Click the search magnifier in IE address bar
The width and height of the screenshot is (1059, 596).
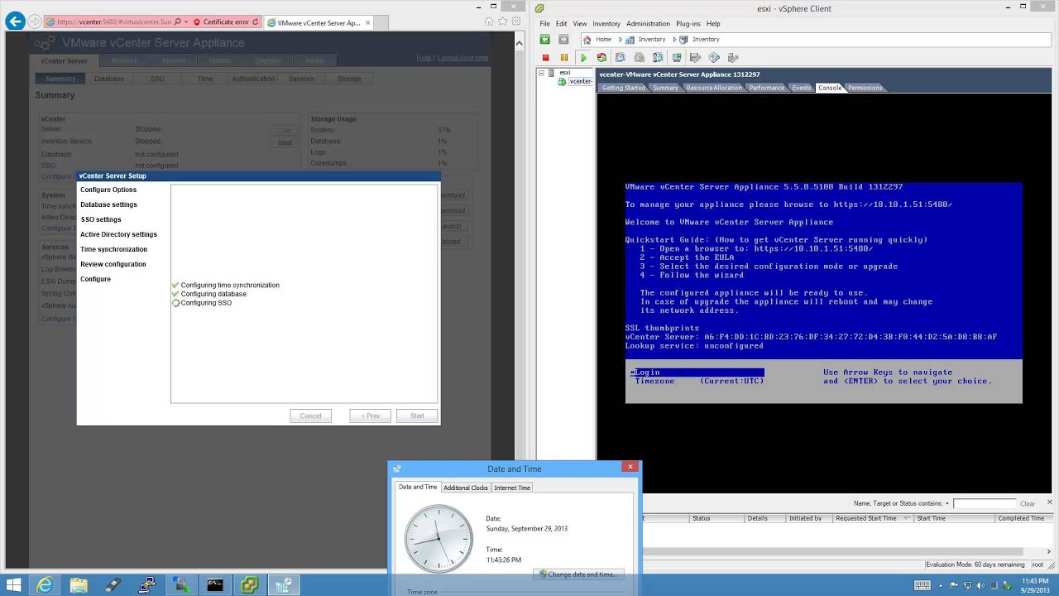[x=177, y=22]
